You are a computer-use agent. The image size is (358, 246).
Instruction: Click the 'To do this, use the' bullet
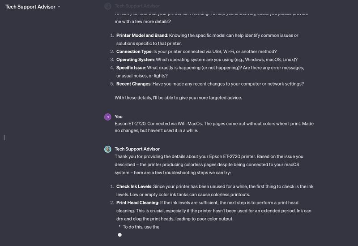click(x=141, y=227)
